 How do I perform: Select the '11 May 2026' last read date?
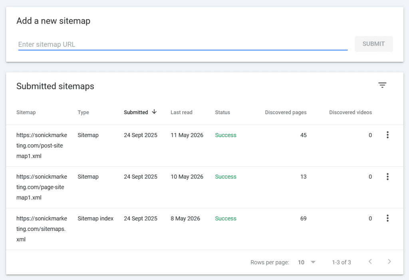187,135
